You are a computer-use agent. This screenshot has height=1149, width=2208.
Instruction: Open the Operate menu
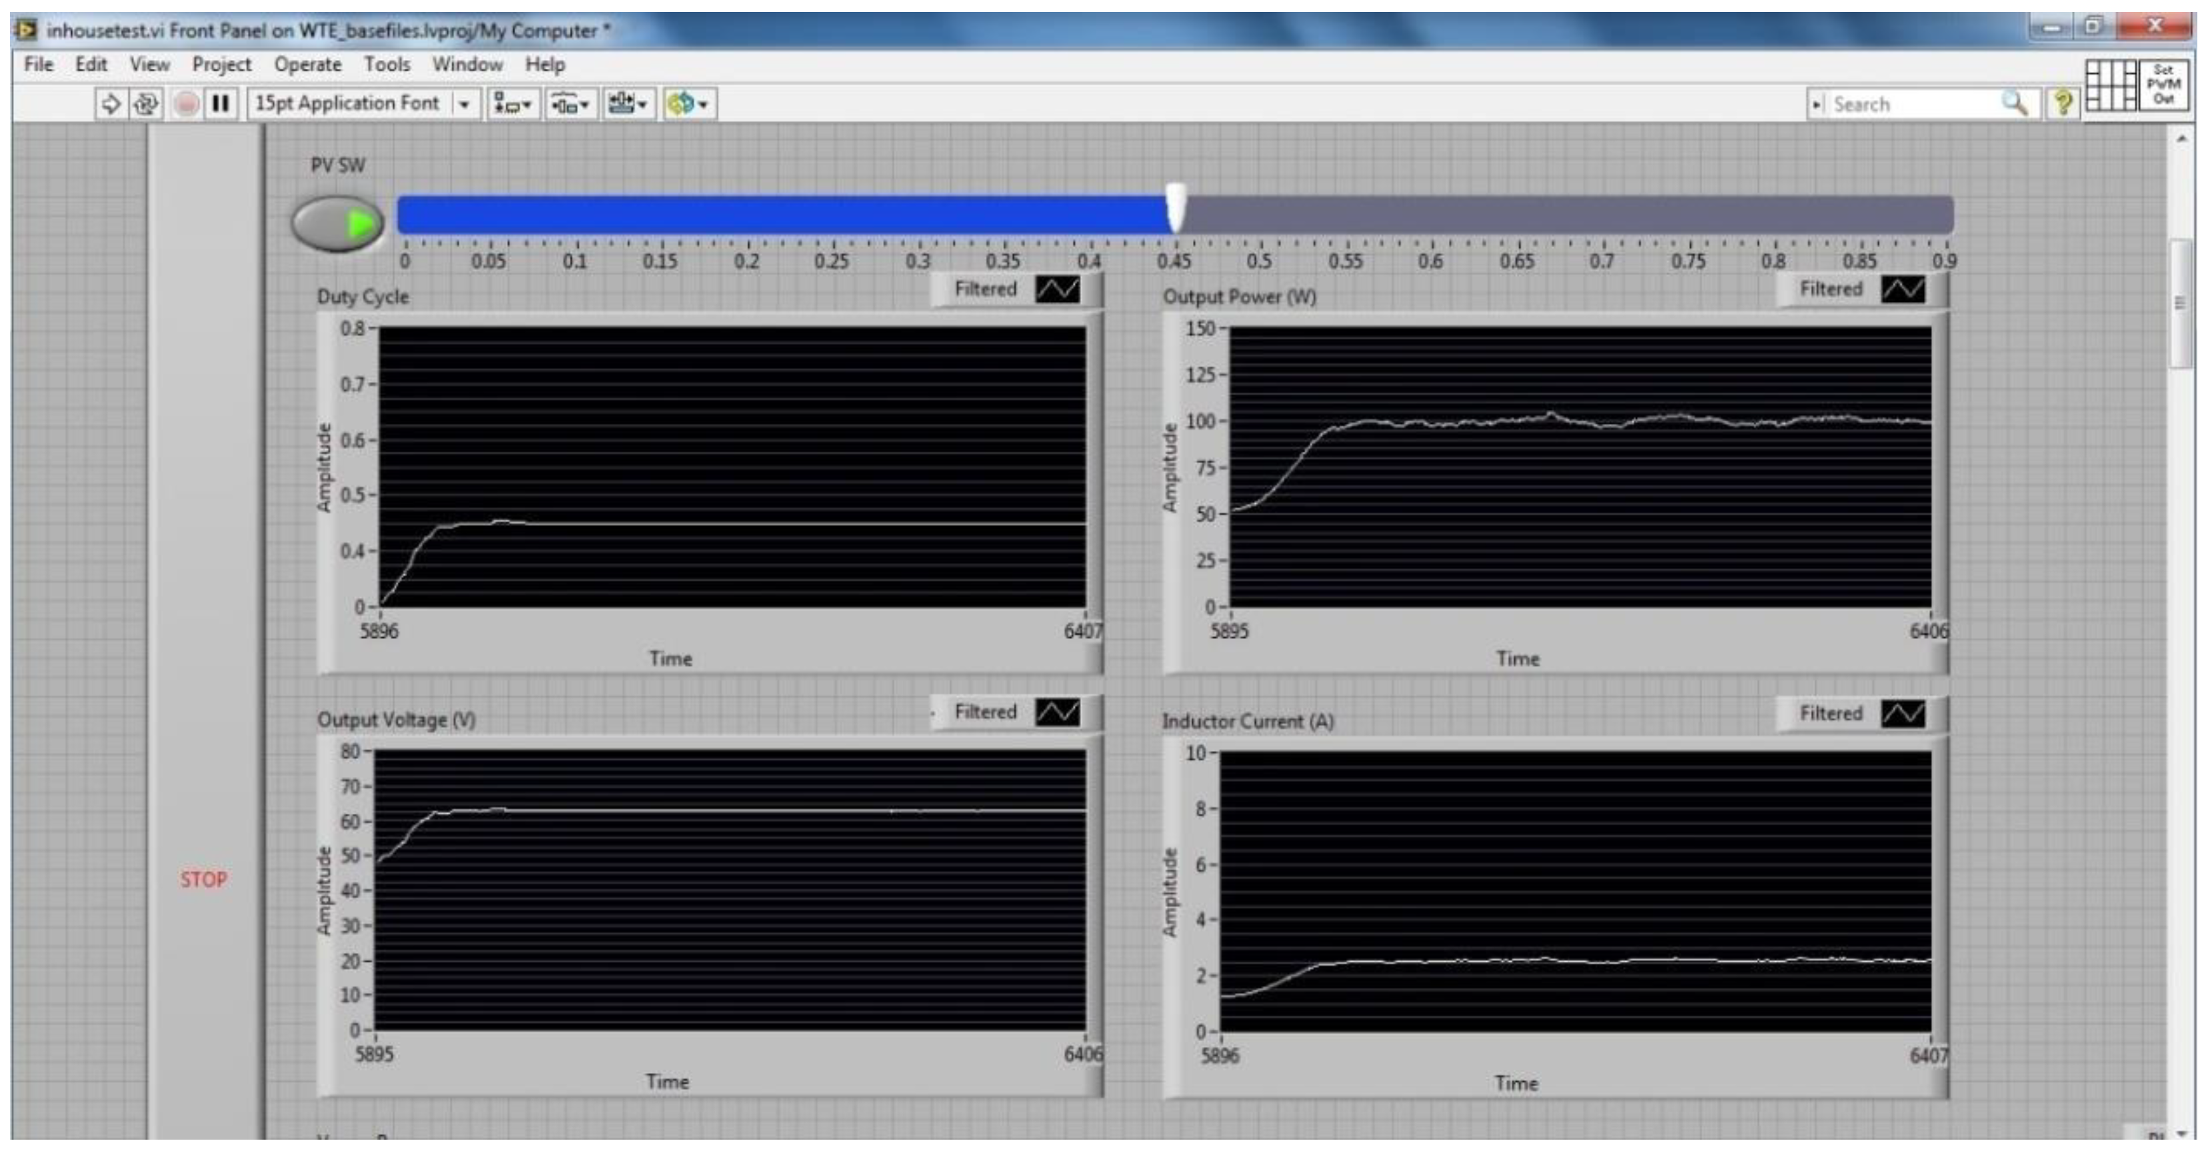pyautogui.click(x=307, y=64)
